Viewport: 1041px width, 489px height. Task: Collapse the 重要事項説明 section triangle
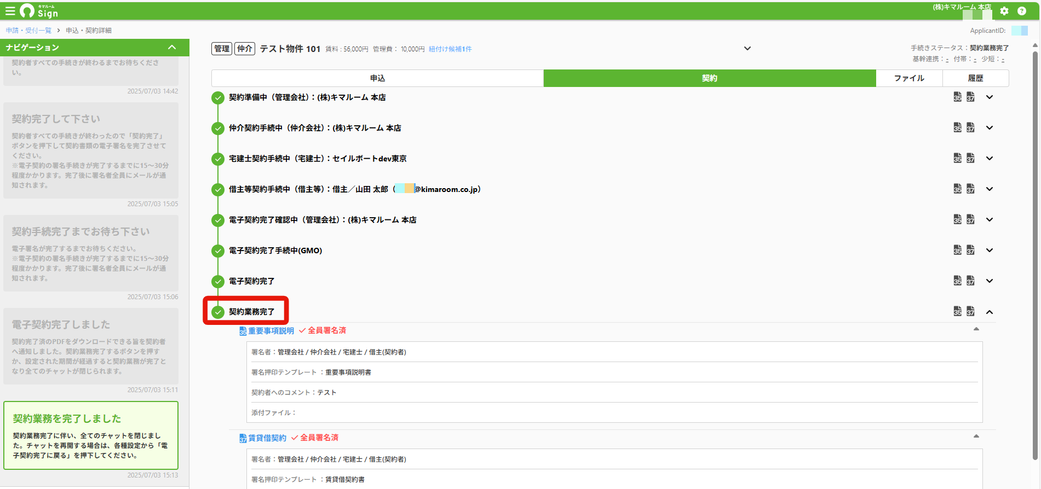976,329
